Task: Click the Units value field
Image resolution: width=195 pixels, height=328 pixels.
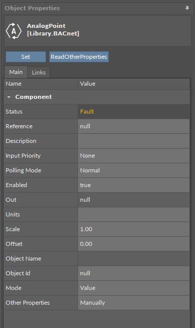Action: pos(134,214)
